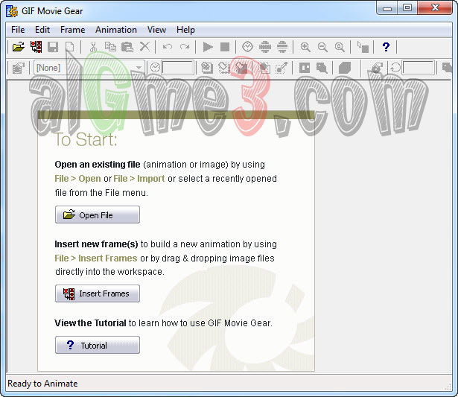Image resolution: width=458 pixels, height=397 pixels.
Task: Maximize the GIF Movie Gear window
Action: [x=407, y=8]
